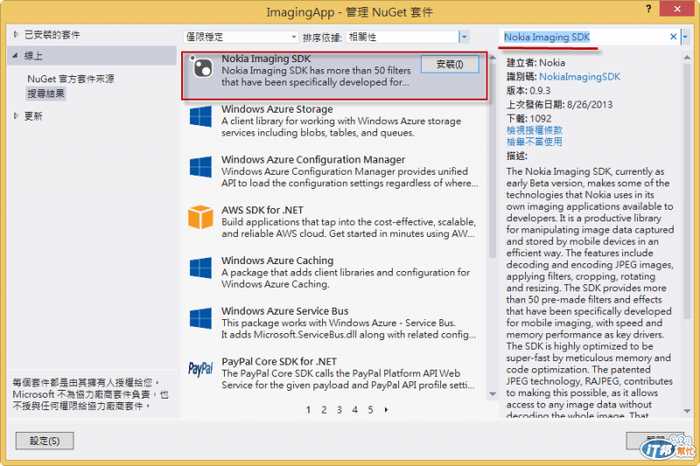Expand the 更新 tree node
700x466 pixels.
(x=16, y=116)
